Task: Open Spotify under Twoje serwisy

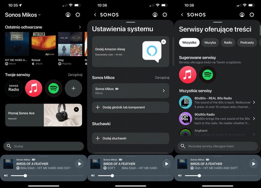Action: click(x=54, y=88)
